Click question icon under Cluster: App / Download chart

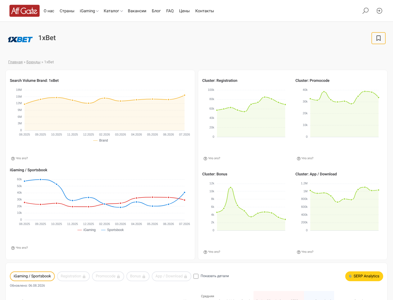pos(299,252)
